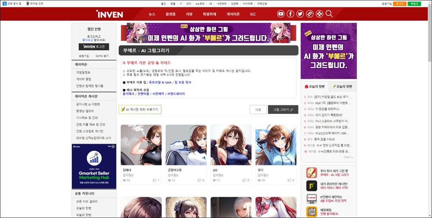The width and height of the screenshot is (432, 218).
Task: Click the 인벤 공식 앱 icon at top left
Action: click(5, 4)
